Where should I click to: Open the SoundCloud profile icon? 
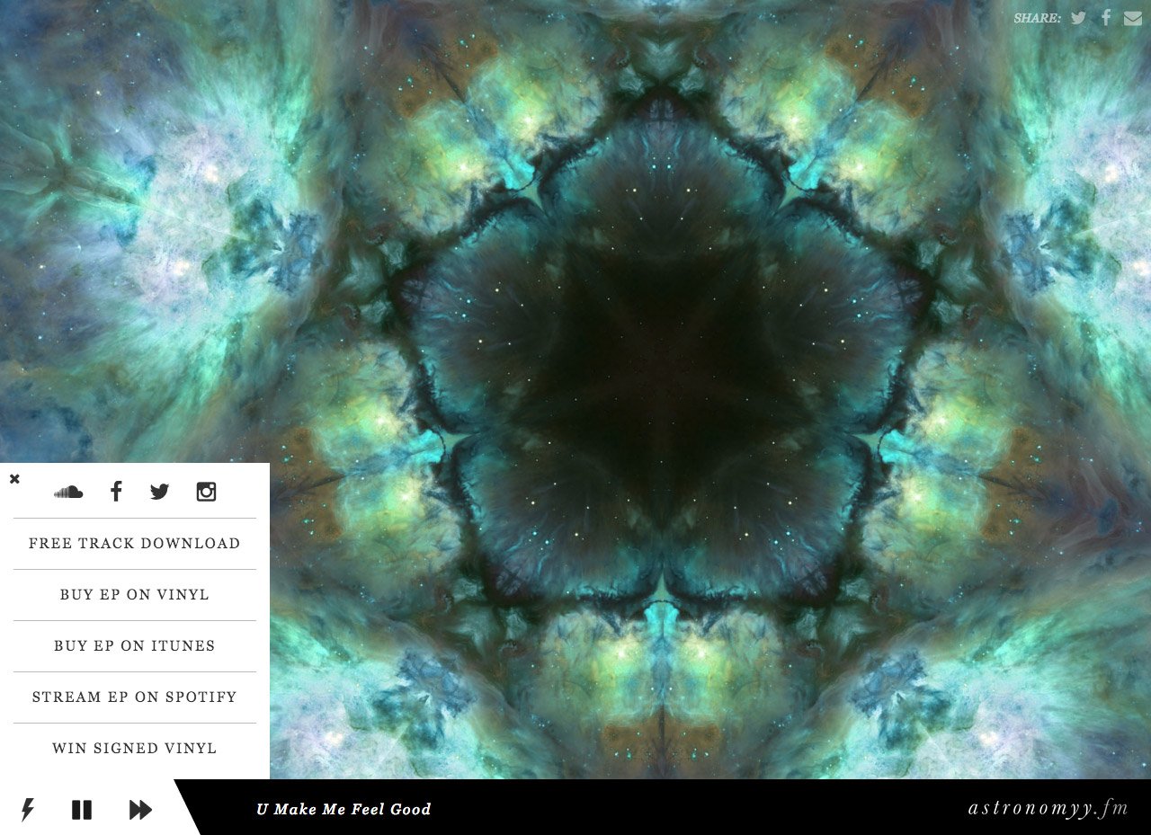69,492
